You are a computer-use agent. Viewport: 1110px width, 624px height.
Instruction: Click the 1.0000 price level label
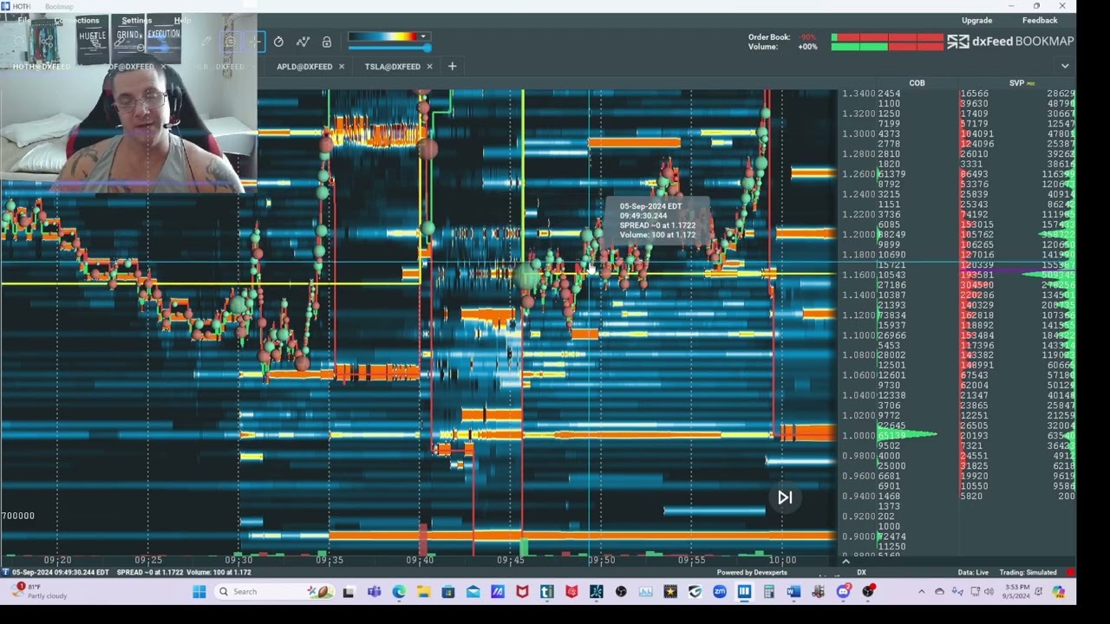859,436
